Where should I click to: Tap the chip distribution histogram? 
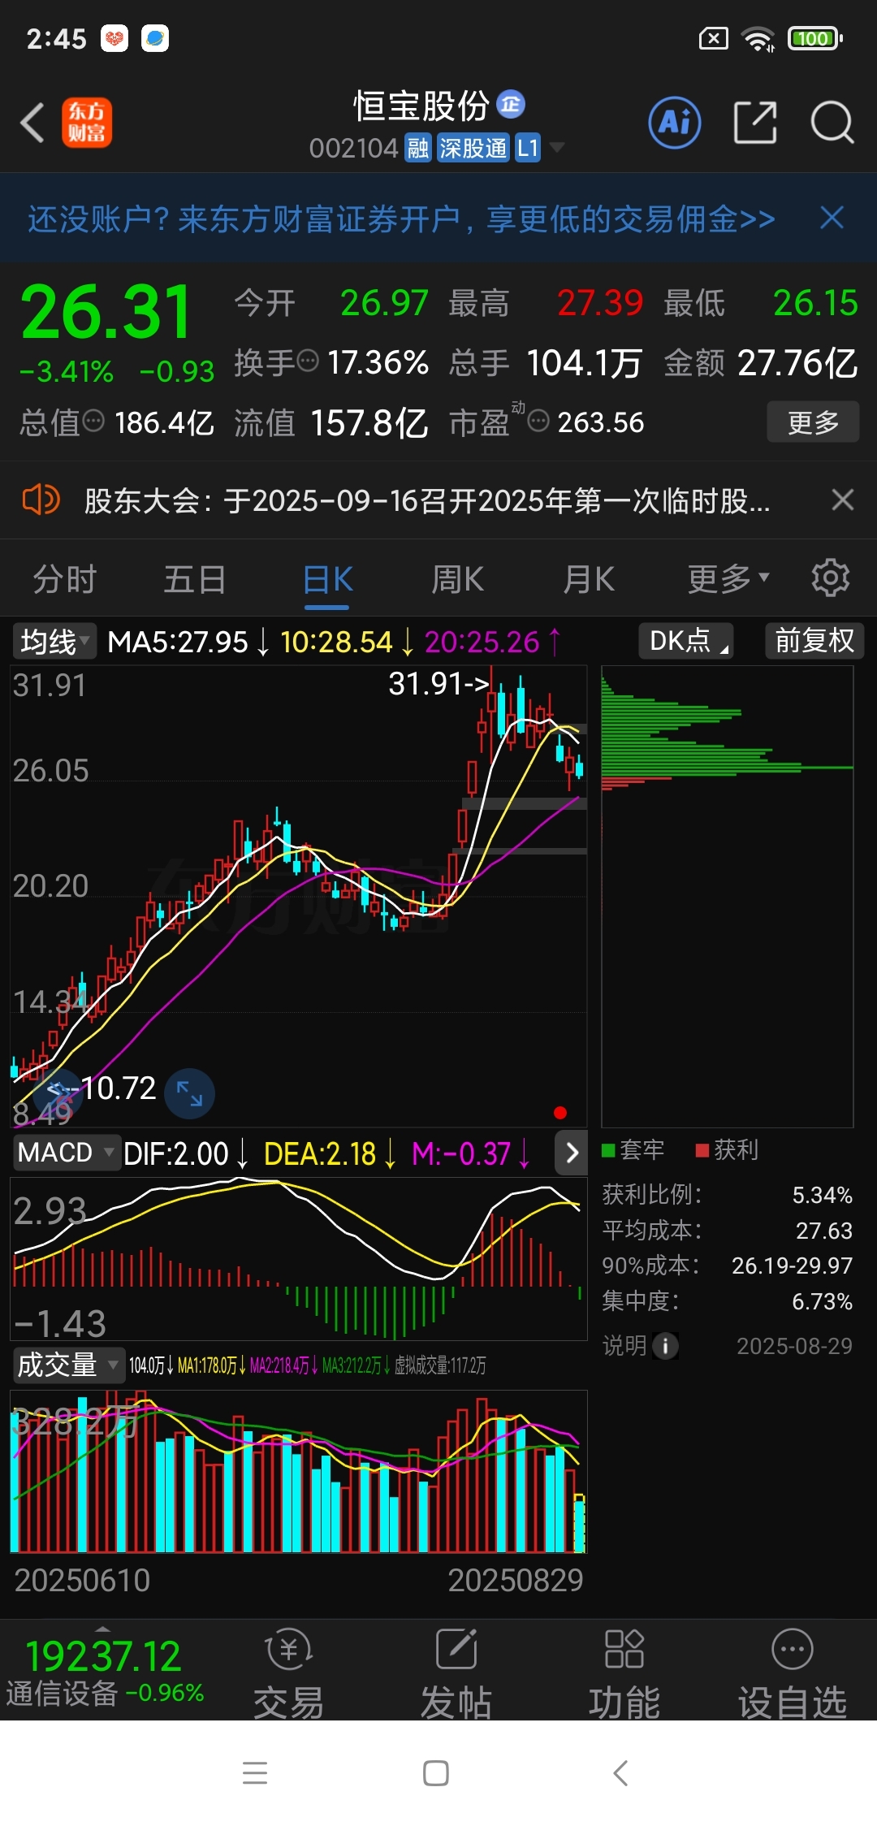click(727, 896)
